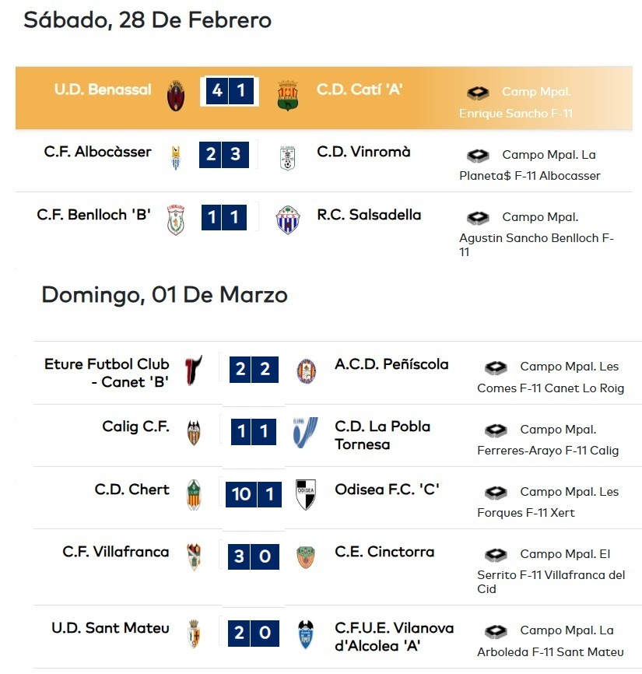Click the C.F. Albocàsser team crest
Image resolution: width=642 pixels, height=674 pixels.
[x=176, y=157]
